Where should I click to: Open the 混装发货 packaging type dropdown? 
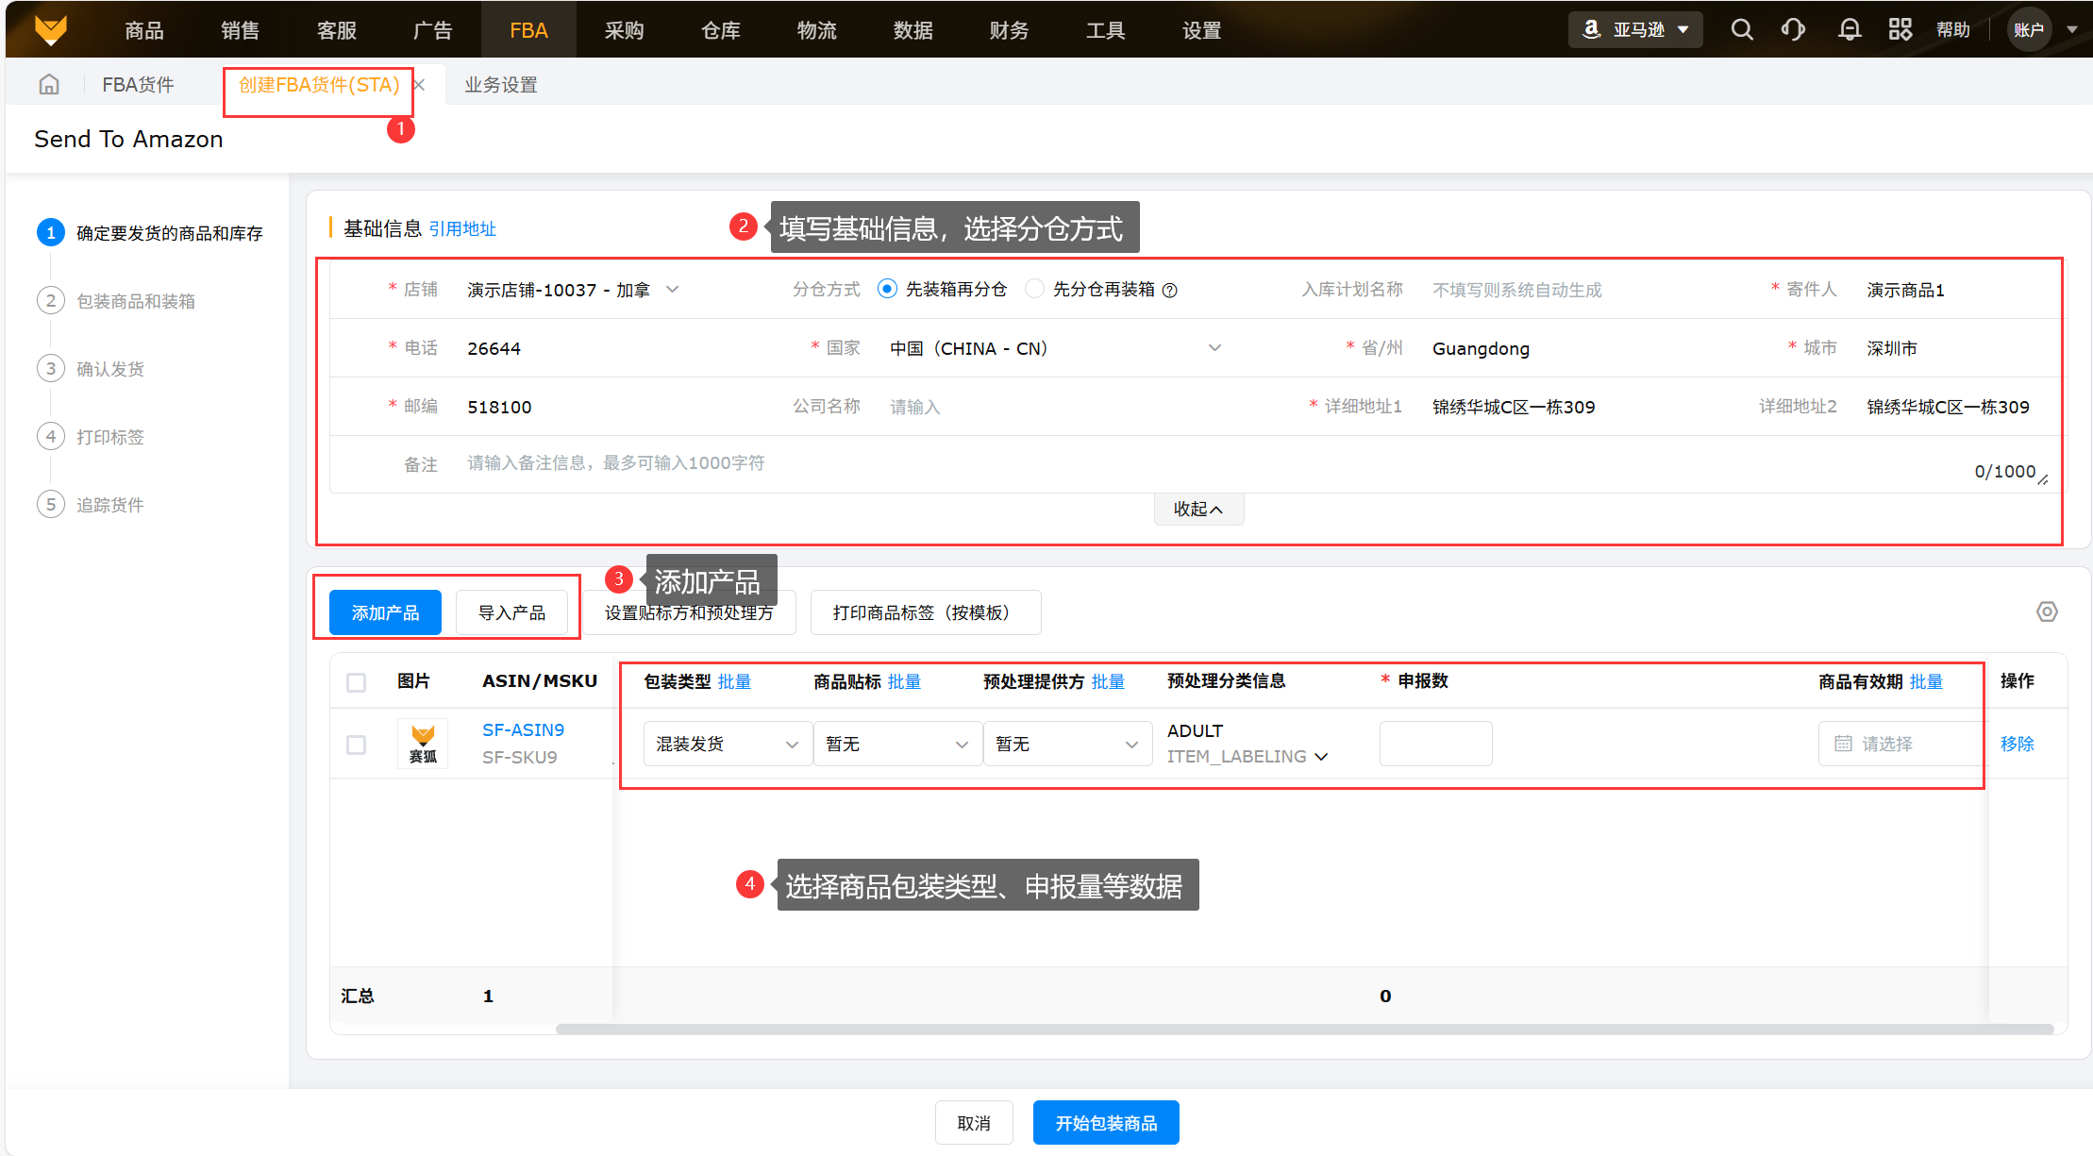click(727, 745)
